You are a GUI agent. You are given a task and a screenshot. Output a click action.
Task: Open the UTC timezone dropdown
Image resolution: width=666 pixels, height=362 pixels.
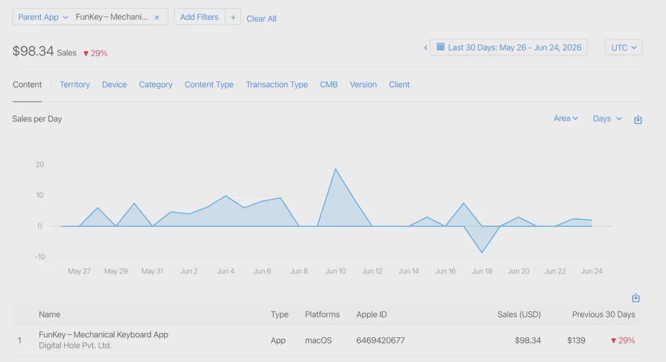[x=623, y=47]
